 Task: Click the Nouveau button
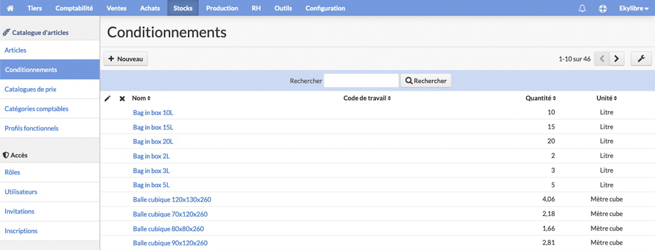pos(126,59)
